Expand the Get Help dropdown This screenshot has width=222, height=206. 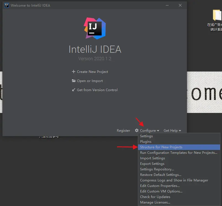point(172,131)
